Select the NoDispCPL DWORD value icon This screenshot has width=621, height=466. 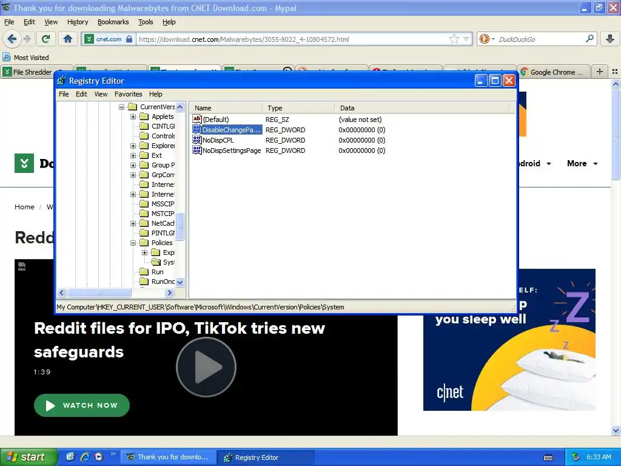click(197, 140)
